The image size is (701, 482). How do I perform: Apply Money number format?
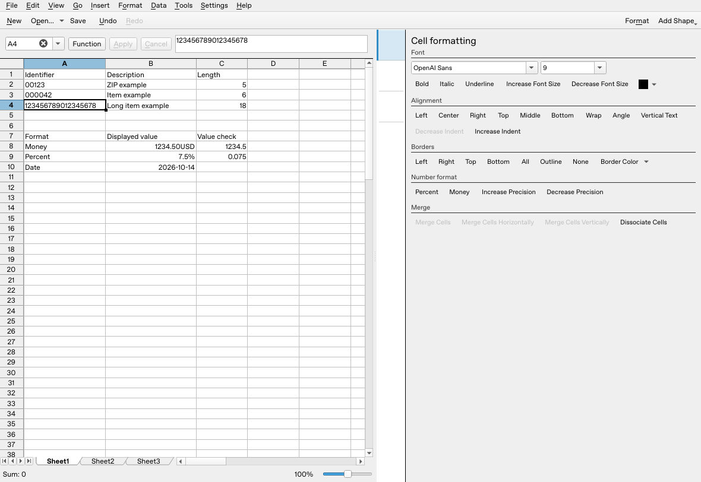tap(459, 192)
